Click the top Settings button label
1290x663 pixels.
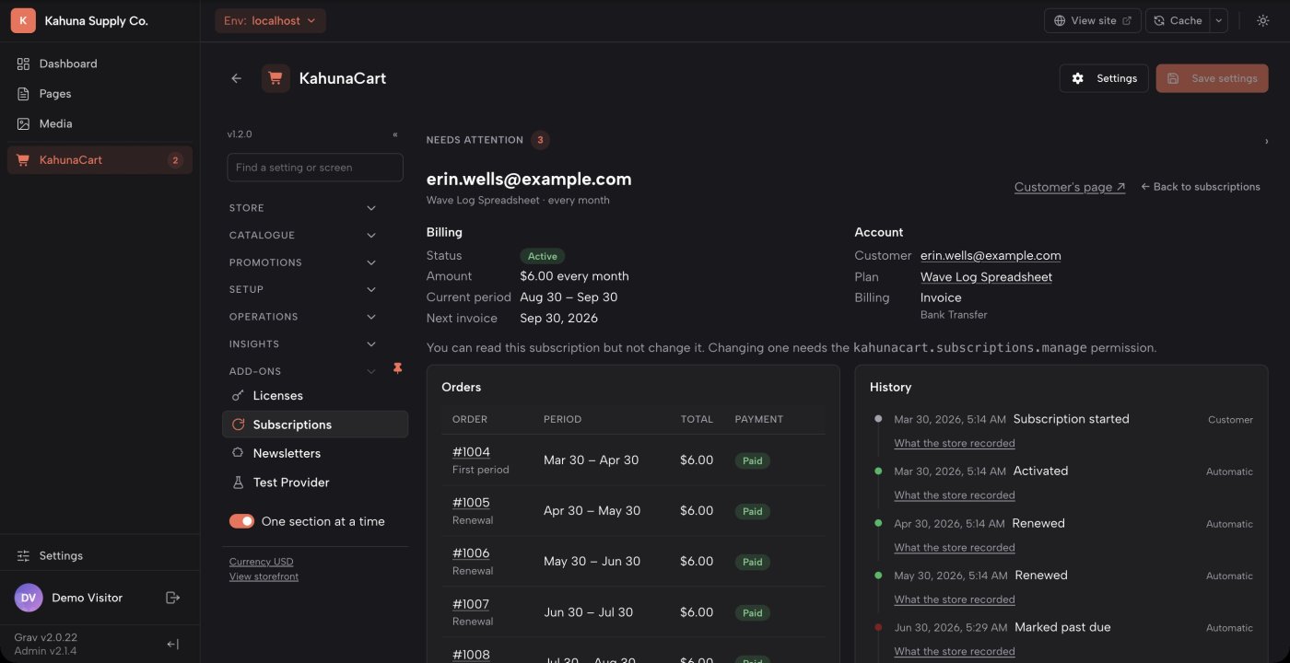tap(1117, 78)
